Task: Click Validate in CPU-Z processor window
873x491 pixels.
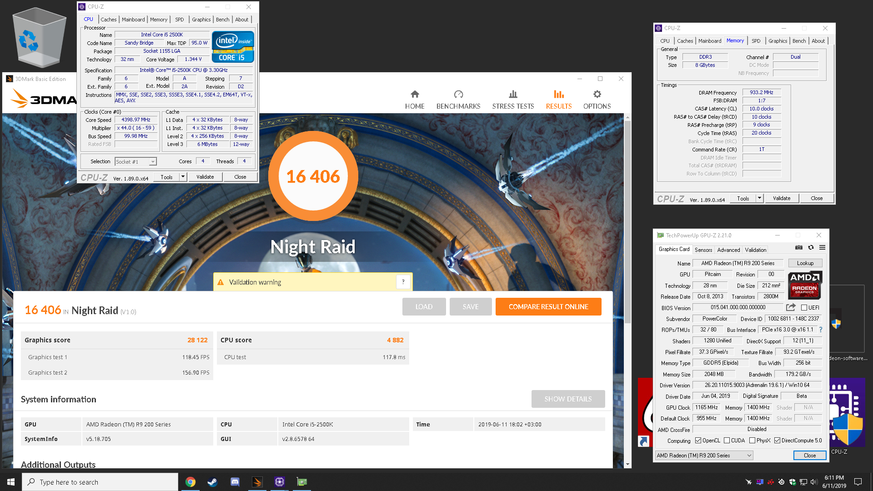Action: pos(205,177)
